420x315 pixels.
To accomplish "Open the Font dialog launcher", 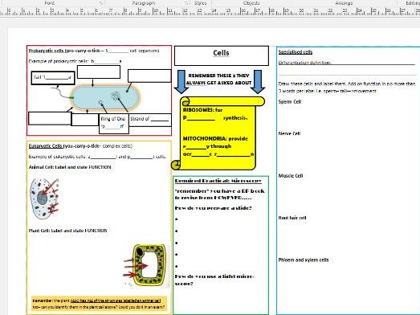I will (101, 3).
